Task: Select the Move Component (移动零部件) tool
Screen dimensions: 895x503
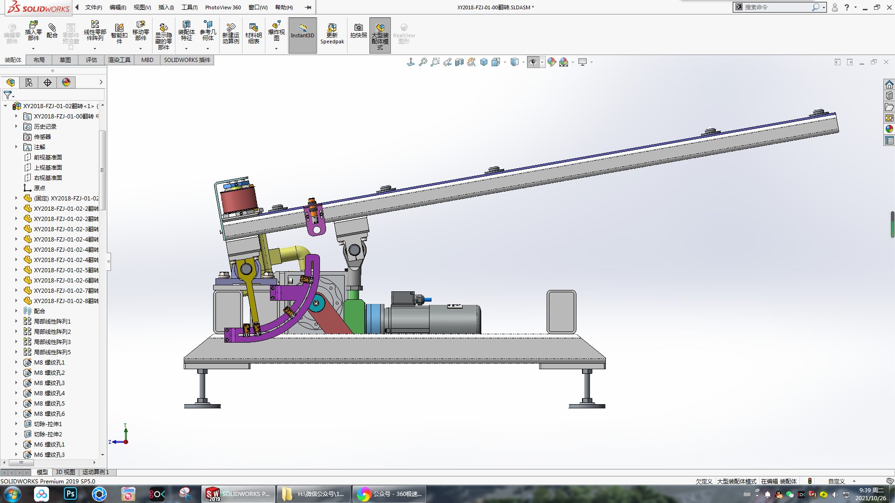Action: pyautogui.click(x=140, y=31)
